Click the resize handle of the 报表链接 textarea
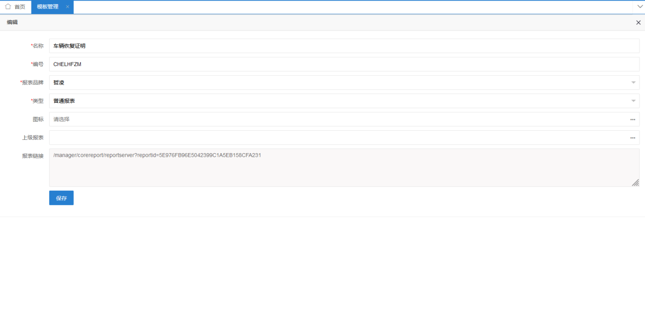 [x=635, y=183]
